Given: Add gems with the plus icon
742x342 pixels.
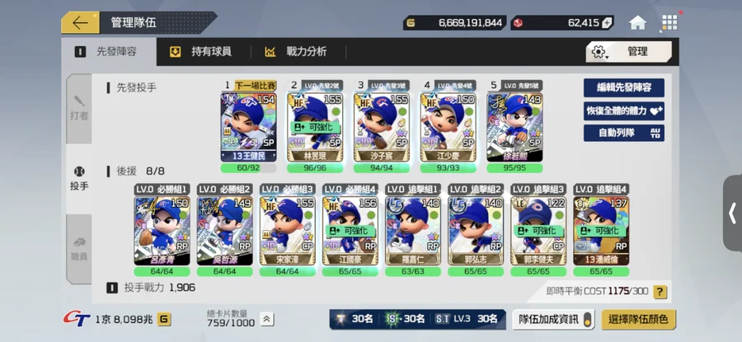Looking at the screenshot, I should [607, 23].
